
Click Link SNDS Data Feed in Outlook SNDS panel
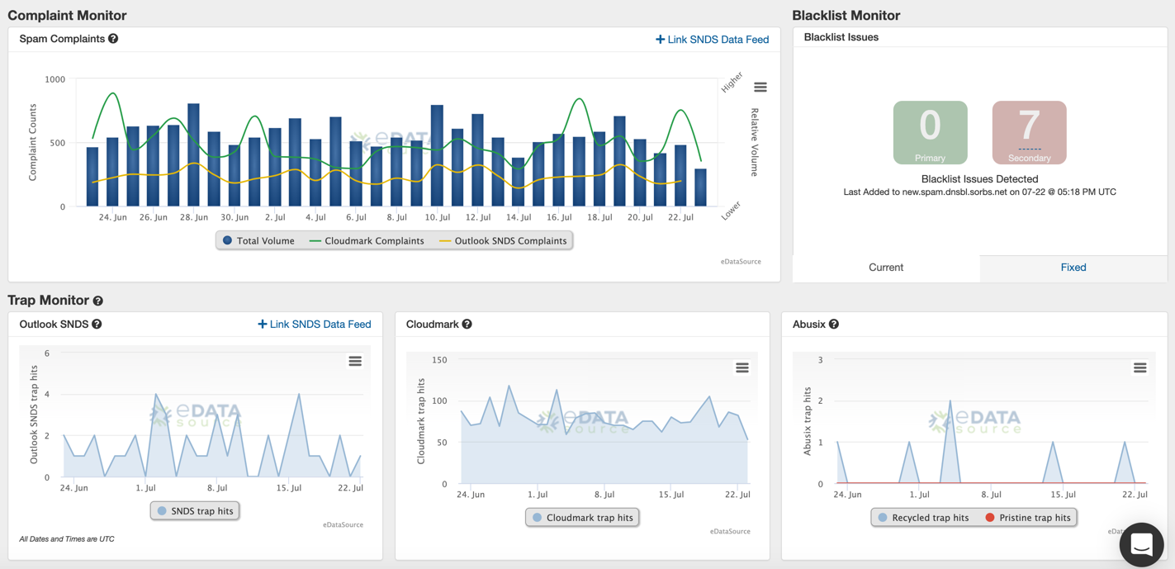(x=315, y=325)
